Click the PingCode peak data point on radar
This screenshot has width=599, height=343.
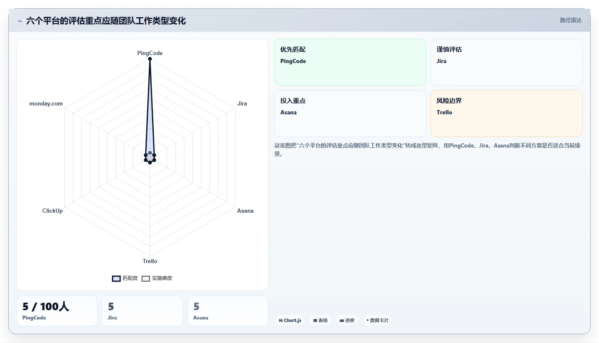click(150, 59)
